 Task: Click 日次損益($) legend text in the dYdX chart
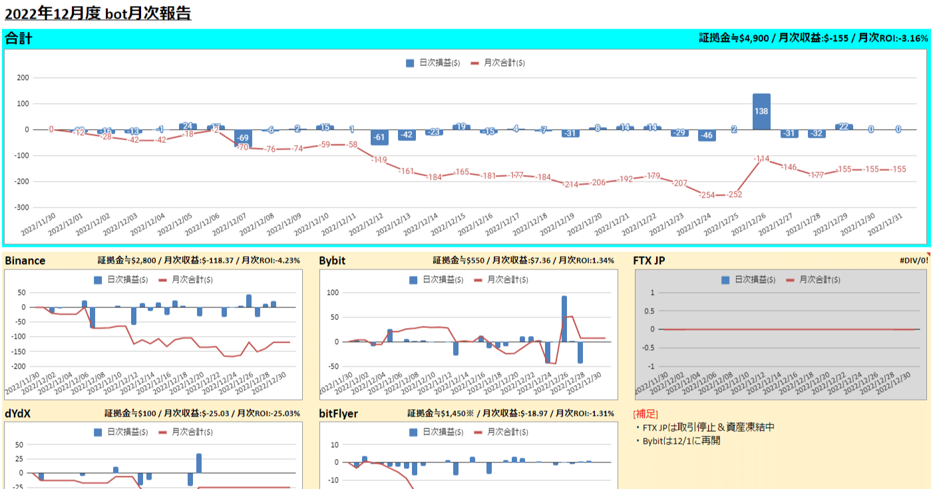128,432
